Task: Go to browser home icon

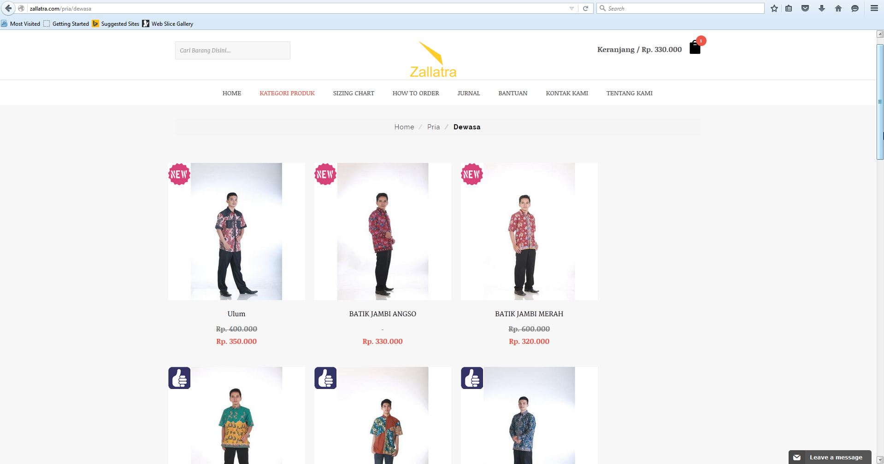Action: [x=838, y=8]
